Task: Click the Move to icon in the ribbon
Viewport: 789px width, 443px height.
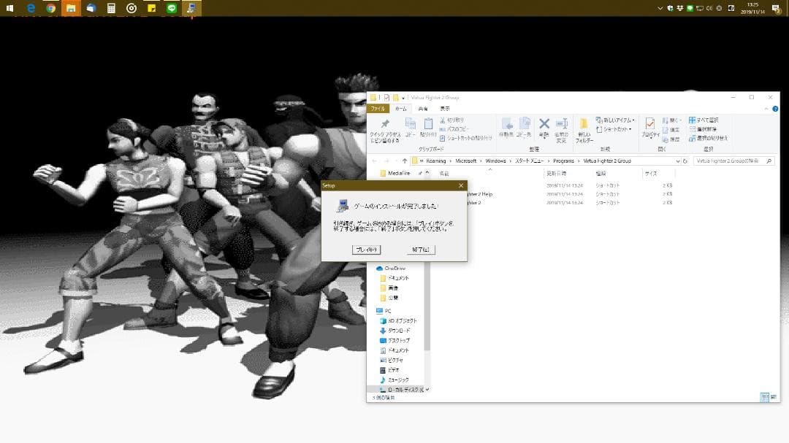Action: coord(506,126)
